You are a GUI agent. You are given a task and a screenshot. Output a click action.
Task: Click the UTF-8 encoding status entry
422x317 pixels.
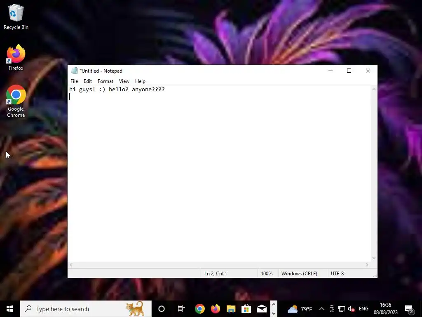click(x=337, y=274)
